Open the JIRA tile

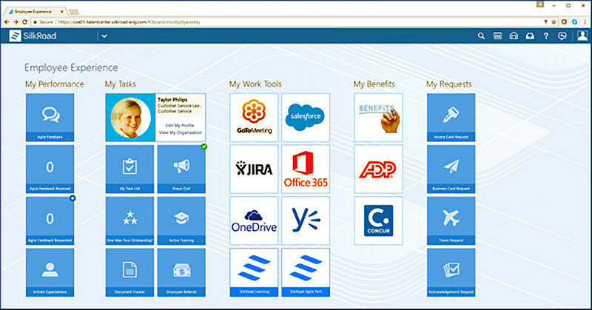[254, 169]
